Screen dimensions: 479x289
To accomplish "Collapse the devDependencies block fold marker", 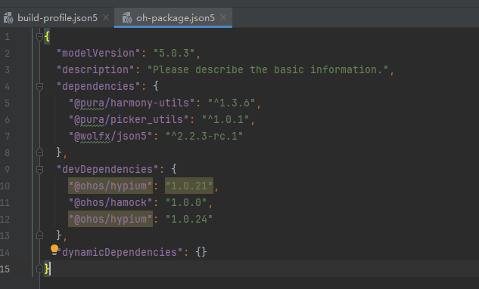I will tap(39, 169).
